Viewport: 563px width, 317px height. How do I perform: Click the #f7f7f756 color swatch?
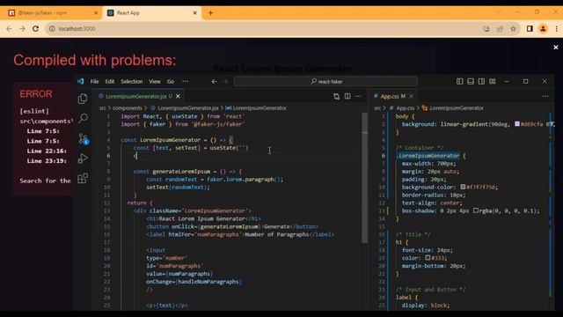point(464,187)
